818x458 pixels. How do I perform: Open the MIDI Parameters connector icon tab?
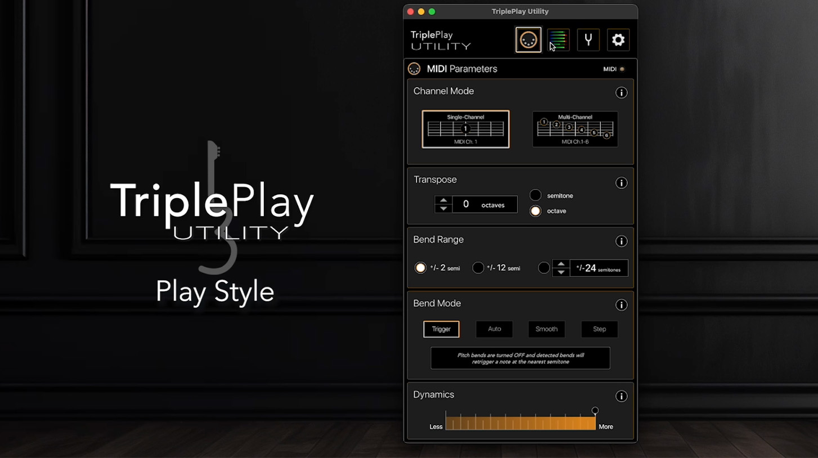click(x=528, y=40)
